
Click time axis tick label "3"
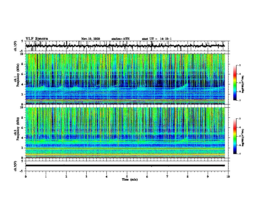click(x=86, y=177)
